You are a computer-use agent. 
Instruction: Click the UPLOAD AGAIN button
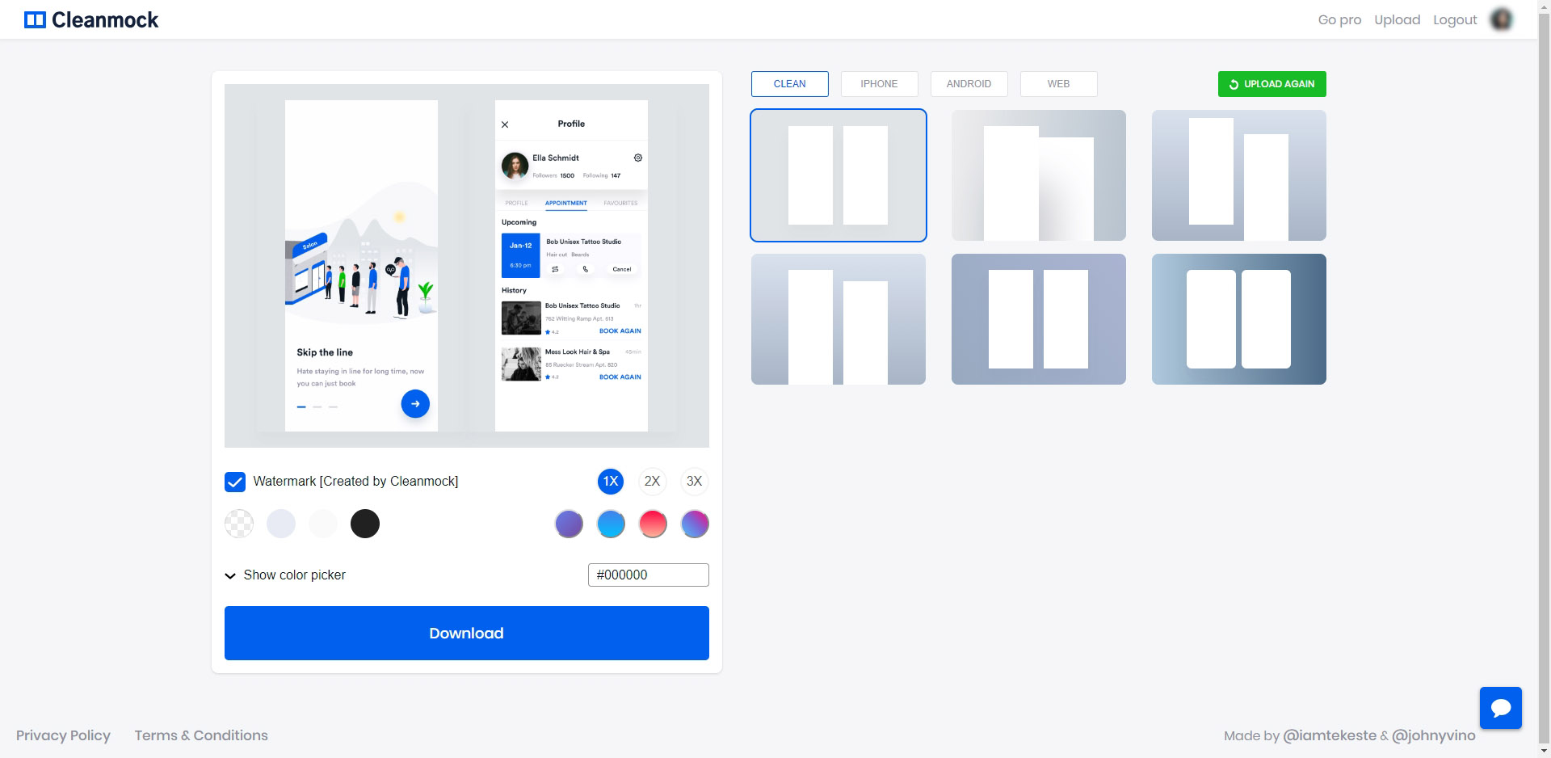point(1271,83)
